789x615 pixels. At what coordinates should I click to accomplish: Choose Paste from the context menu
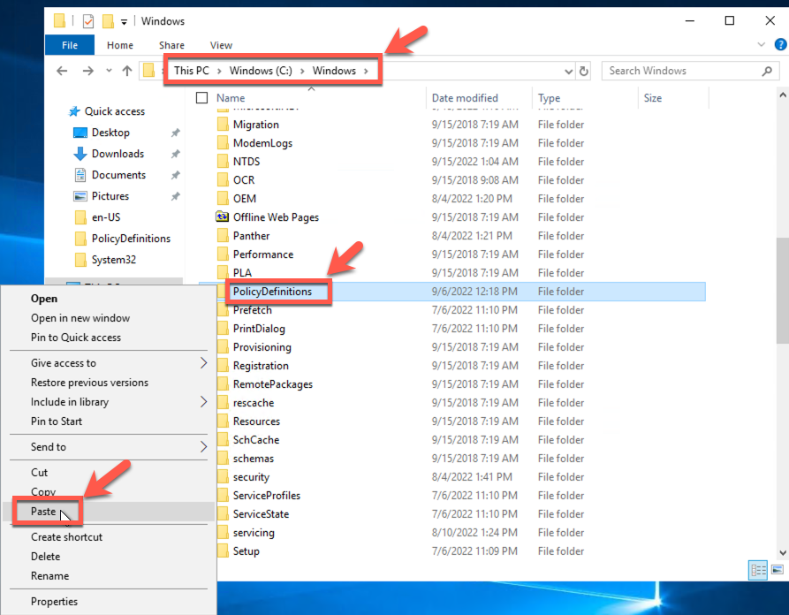44,512
